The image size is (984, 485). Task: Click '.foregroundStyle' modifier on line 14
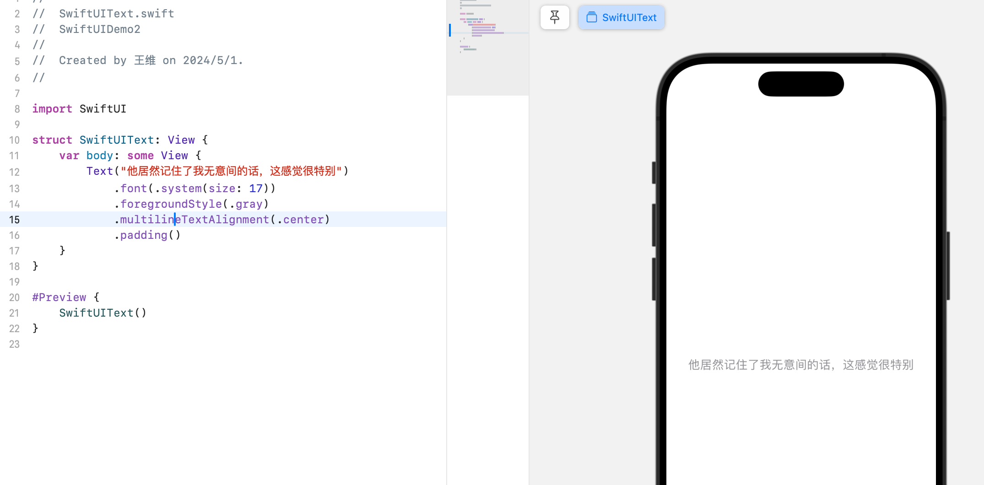coord(168,204)
